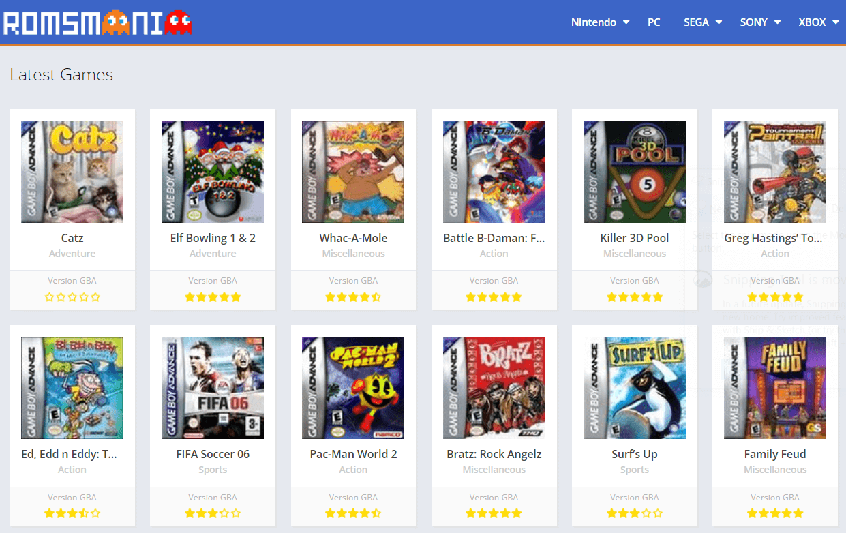This screenshot has height=533, width=846.
Task: Click the star rating under Battle B-Daman
Action: coord(494,297)
